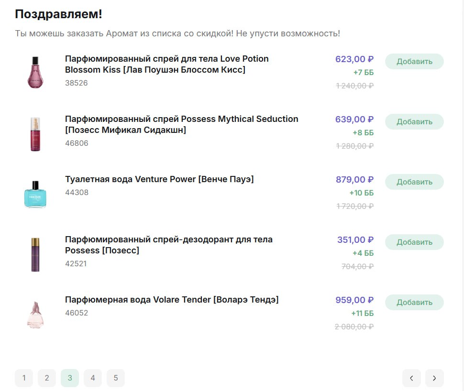Open Possess Mythical Seduction spray thumbnail
The width and height of the screenshot is (464, 391).
[x=35, y=134]
